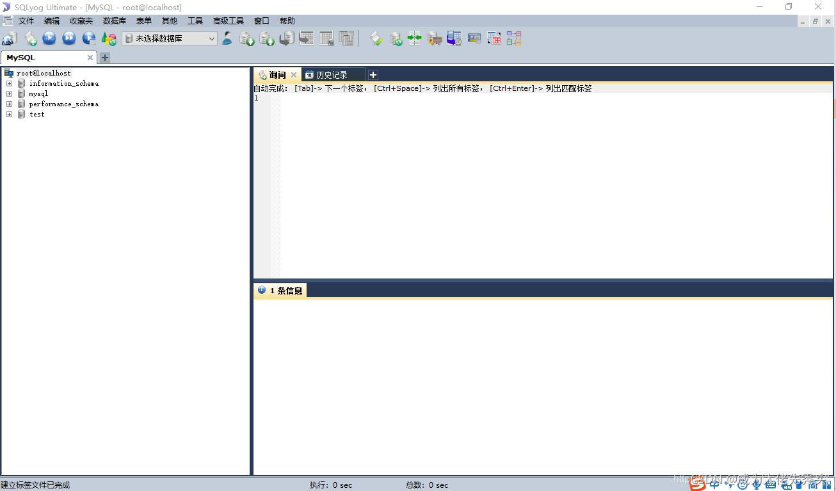
Task: Execute all queries with the double-arrow icon
Action: click(x=69, y=38)
